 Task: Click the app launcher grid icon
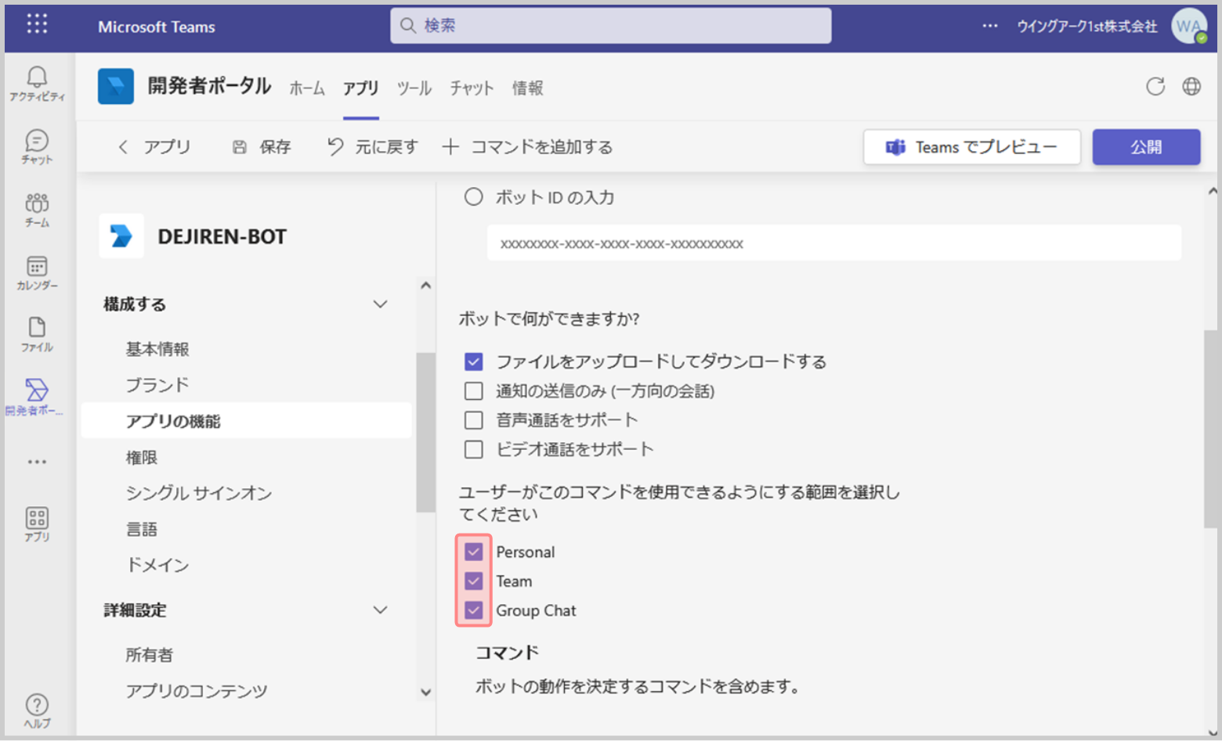pos(37,24)
